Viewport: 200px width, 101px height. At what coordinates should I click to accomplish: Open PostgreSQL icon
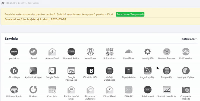point(167,71)
